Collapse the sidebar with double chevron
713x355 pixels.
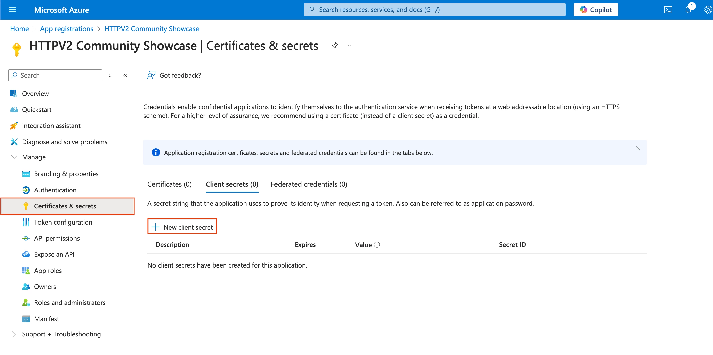(x=125, y=75)
